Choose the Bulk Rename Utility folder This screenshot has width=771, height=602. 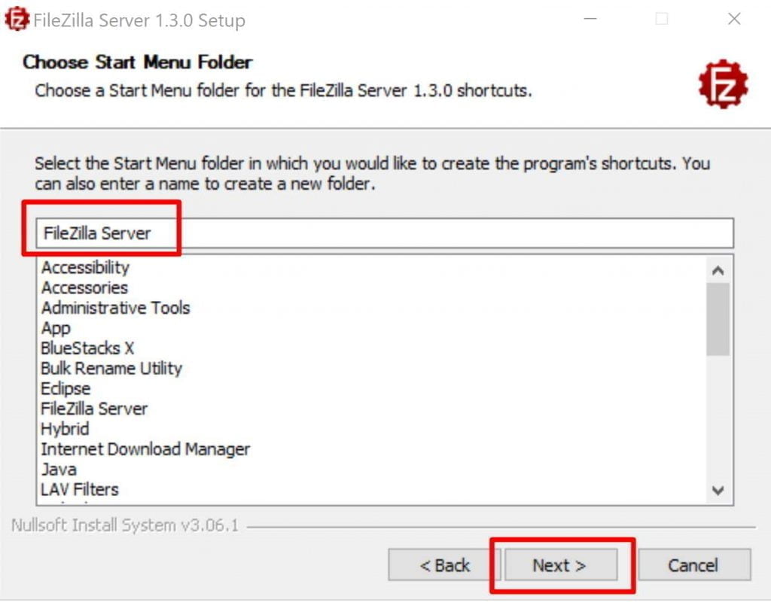(x=111, y=369)
